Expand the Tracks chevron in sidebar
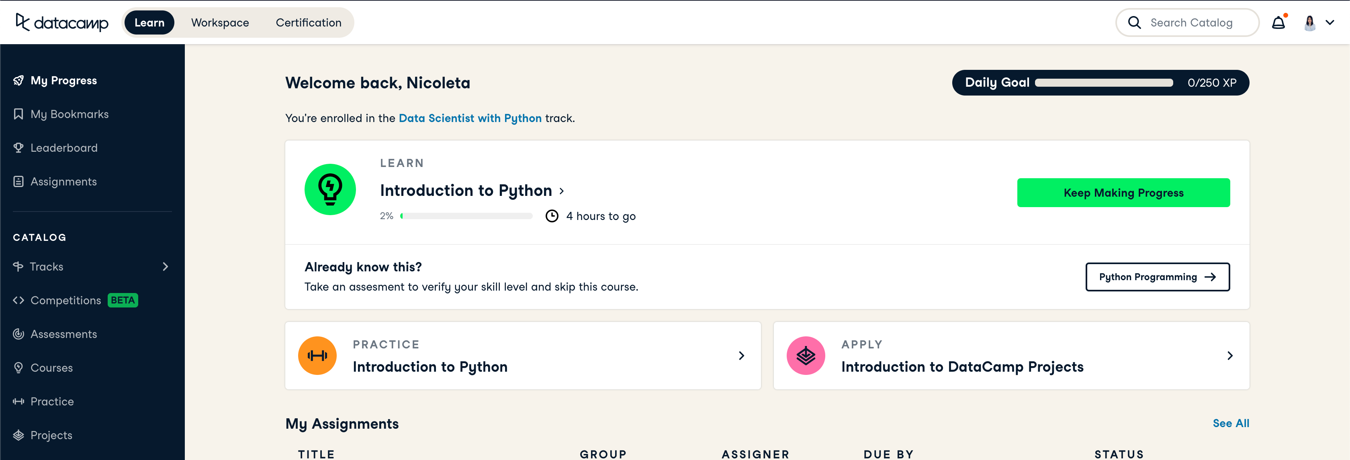This screenshot has height=460, width=1350. pyautogui.click(x=166, y=267)
